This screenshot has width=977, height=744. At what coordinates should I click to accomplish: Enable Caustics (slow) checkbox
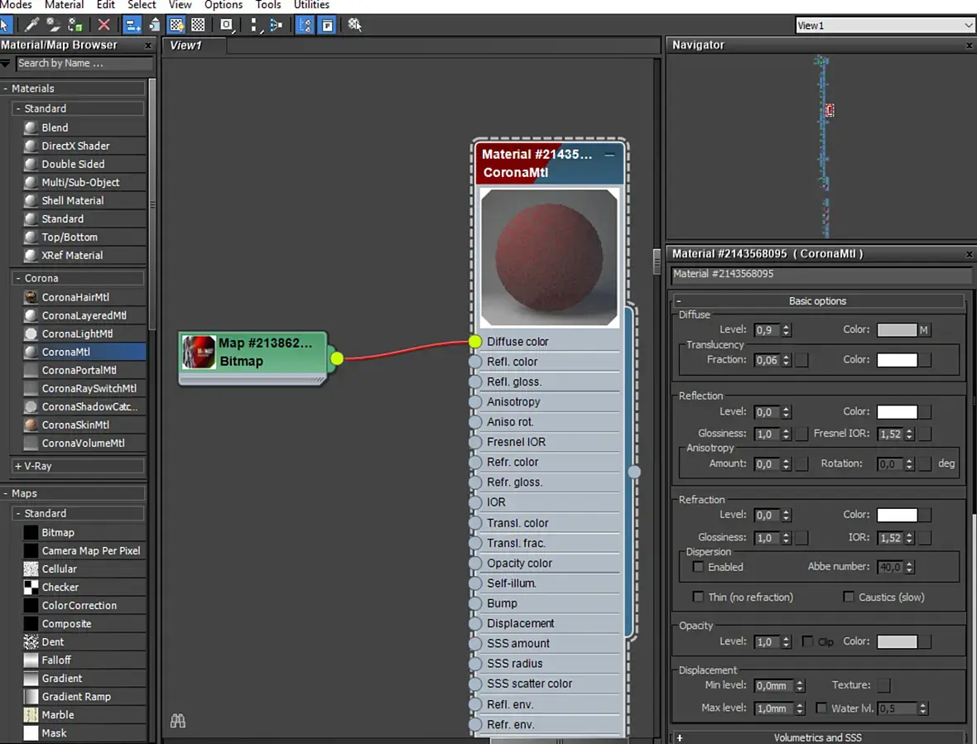pos(848,597)
